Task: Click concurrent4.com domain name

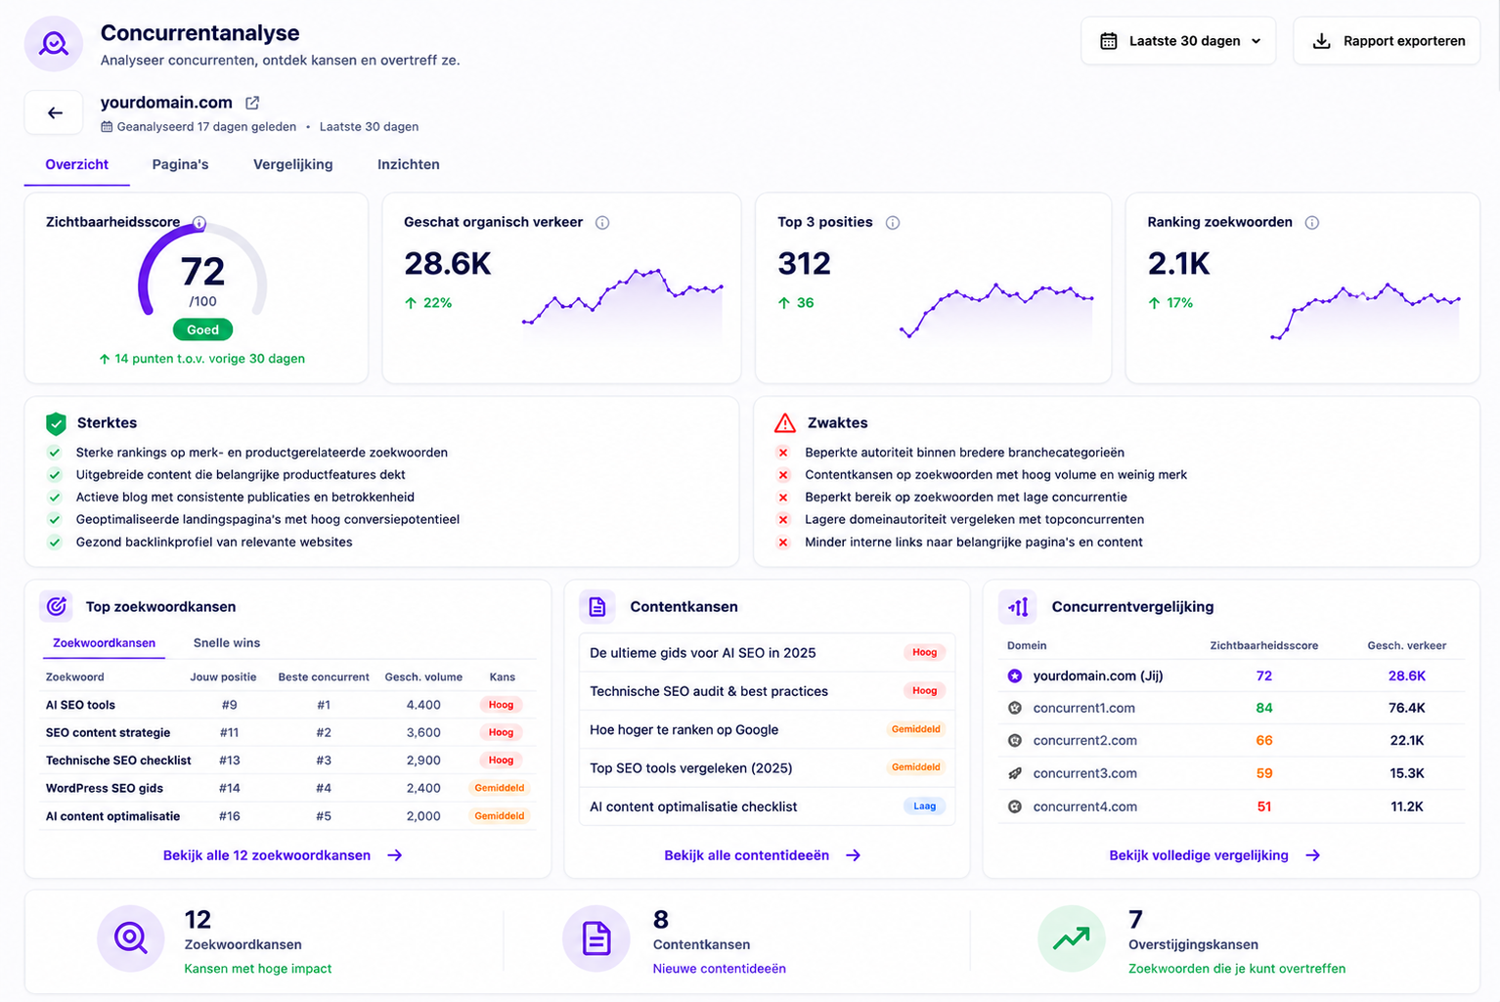Action: tap(1085, 806)
